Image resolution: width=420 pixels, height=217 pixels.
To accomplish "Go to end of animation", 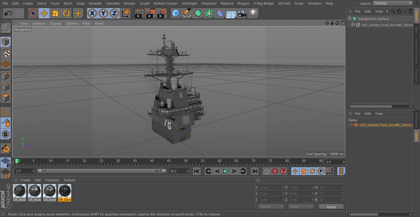I will point(255,171).
